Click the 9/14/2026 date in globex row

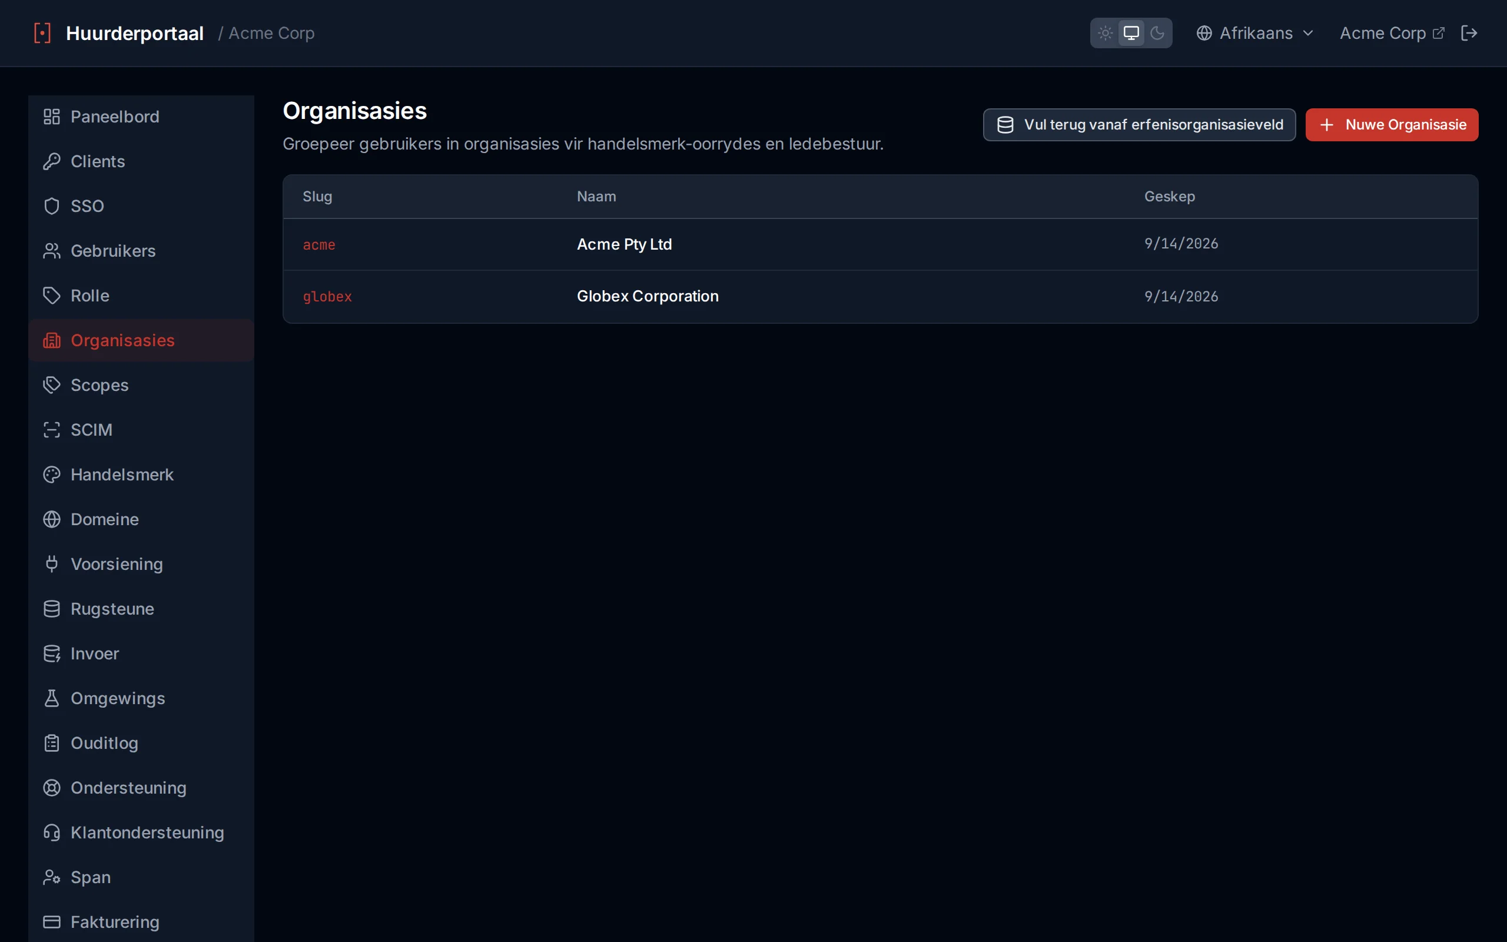(x=1181, y=297)
